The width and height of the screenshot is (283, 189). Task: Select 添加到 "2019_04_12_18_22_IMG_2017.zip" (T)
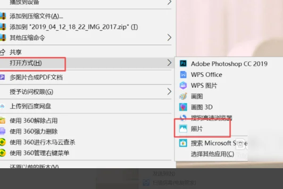74,27
